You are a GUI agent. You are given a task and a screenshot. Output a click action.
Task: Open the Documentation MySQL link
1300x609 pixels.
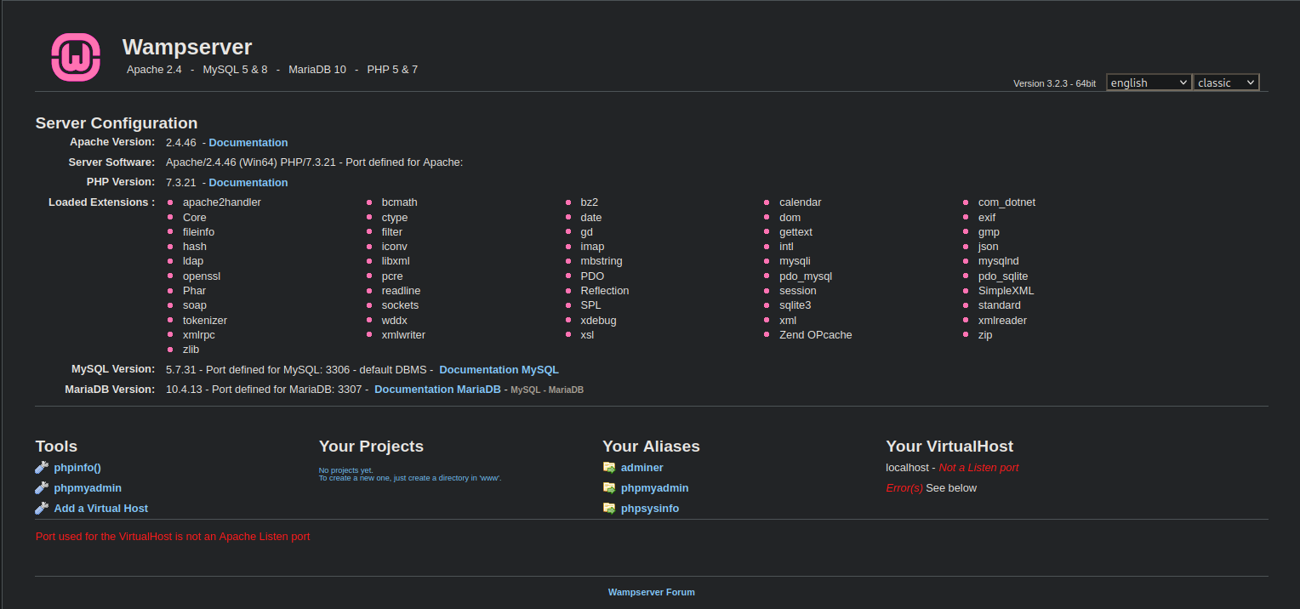[499, 370]
